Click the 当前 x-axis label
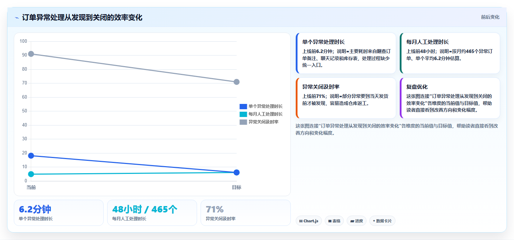This screenshot has height=240, width=514. (31, 187)
